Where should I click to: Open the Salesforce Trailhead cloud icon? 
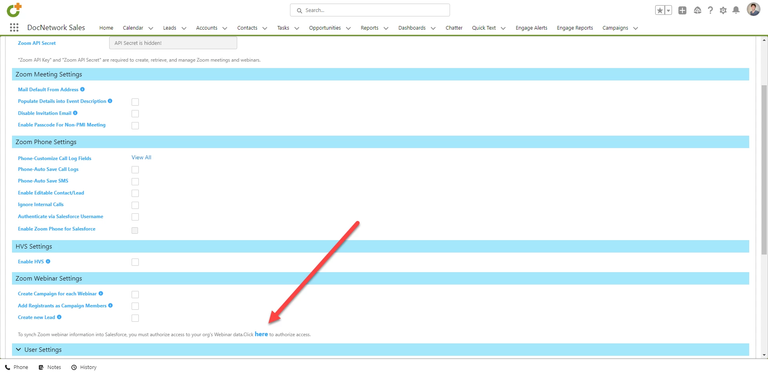pyautogui.click(x=698, y=10)
